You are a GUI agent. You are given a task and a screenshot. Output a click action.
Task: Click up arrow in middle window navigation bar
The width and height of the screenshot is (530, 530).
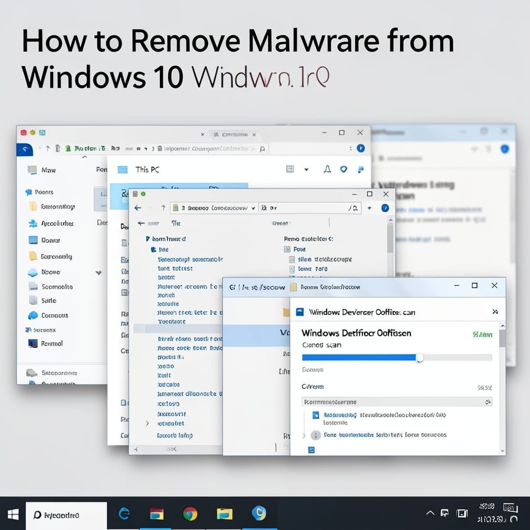(163, 208)
